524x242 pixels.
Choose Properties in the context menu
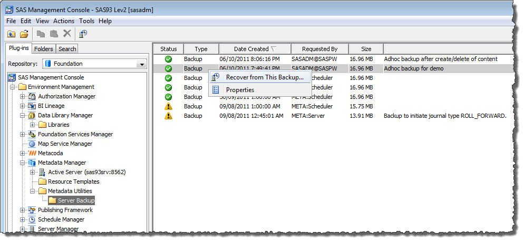(x=260, y=90)
